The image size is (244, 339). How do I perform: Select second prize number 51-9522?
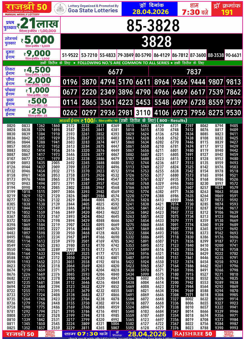click(70, 55)
